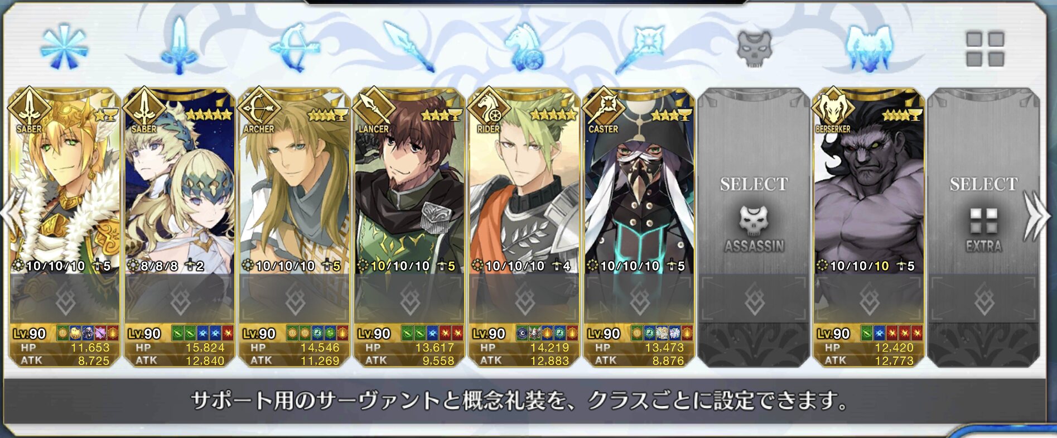Open the Rider servant card
Screen dimensions: 1057x438
524,228
